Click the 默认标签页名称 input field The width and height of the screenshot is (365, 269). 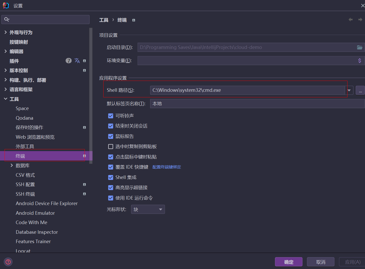tap(257, 104)
